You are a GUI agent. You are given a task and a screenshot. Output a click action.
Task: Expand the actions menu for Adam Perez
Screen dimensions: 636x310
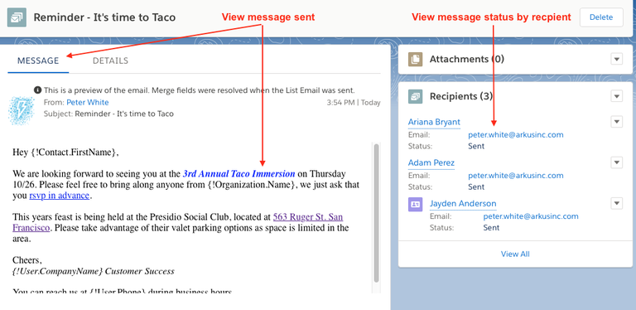pos(616,162)
